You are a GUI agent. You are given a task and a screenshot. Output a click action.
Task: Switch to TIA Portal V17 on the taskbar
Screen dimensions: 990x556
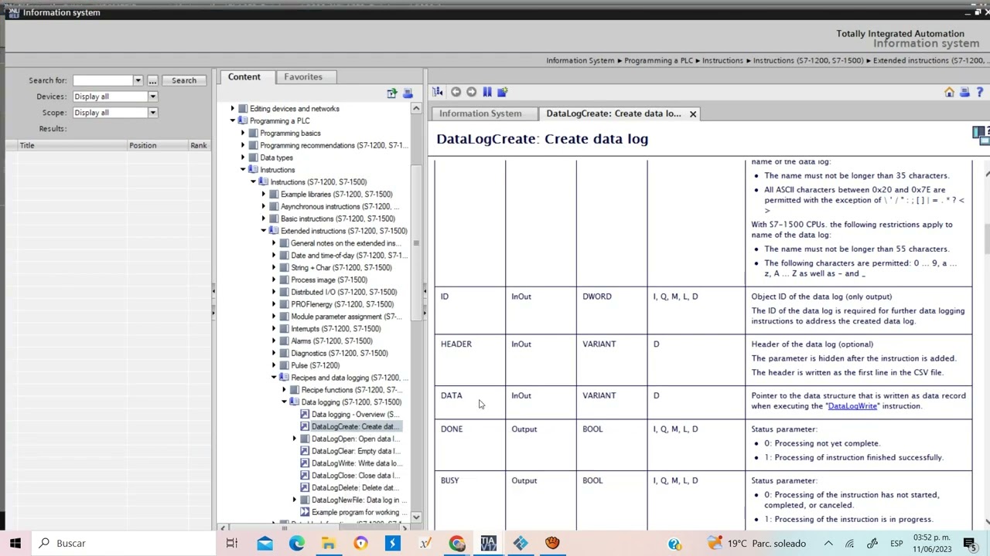[x=488, y=543]
